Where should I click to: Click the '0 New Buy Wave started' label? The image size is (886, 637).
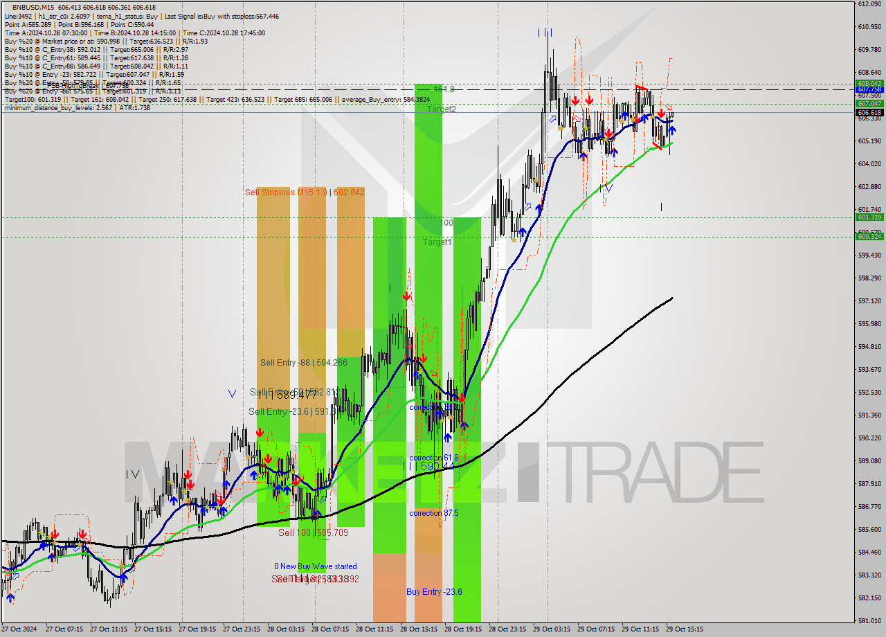316,566
